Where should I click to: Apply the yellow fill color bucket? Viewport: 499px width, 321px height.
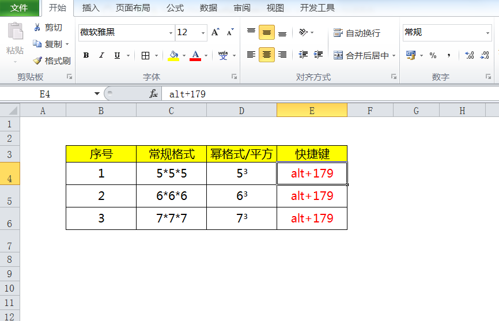[173, 56]
